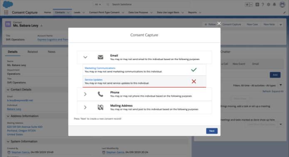The height and width of the screenshot is (157, 289).
Task: Click the Refresh link
Action: click(267, 91)
